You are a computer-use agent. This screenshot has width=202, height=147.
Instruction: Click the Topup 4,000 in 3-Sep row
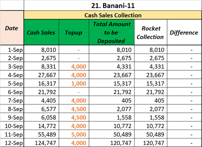pos(74,66)
